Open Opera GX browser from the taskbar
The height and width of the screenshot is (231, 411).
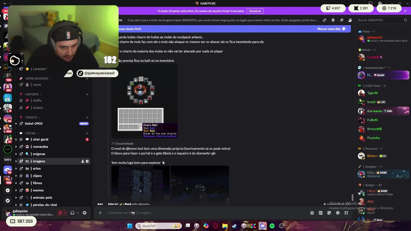(x=215, y=226)
